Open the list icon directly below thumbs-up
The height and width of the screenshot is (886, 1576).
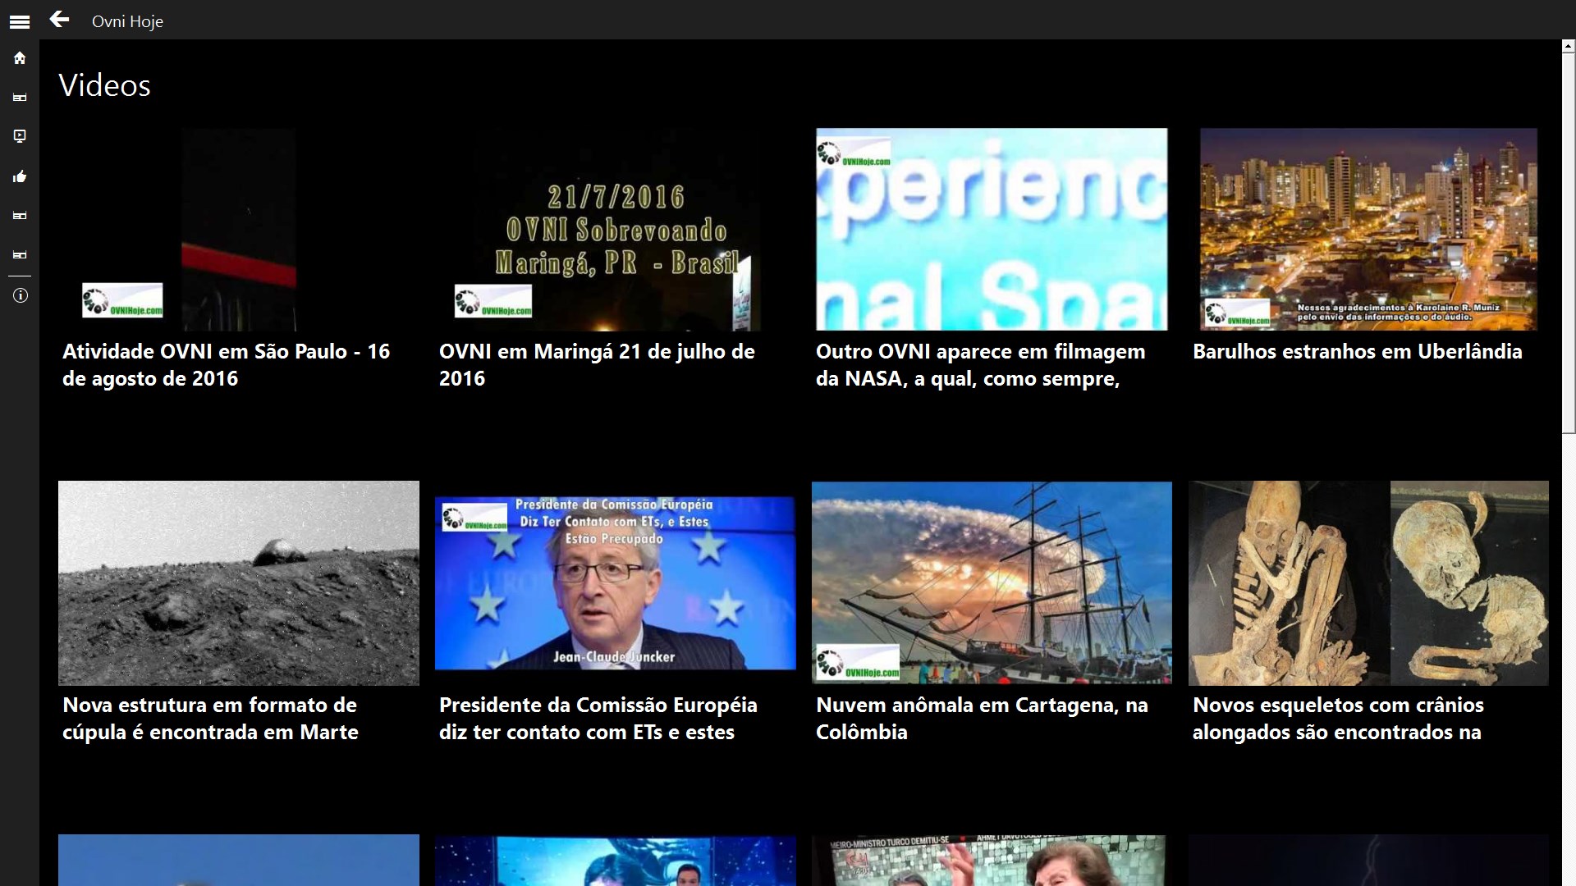click(x=20, y=216)
